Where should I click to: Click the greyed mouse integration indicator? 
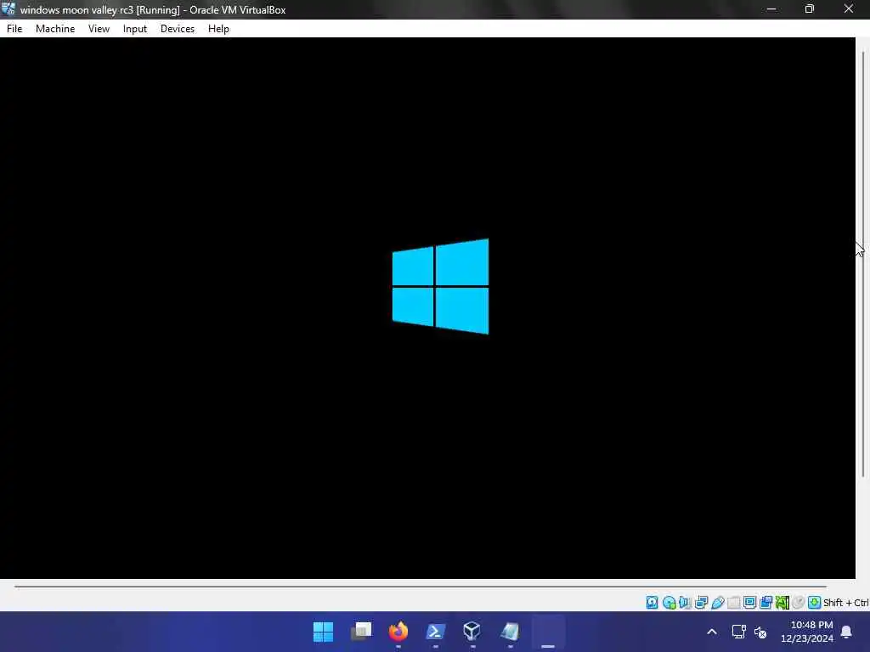798,602
